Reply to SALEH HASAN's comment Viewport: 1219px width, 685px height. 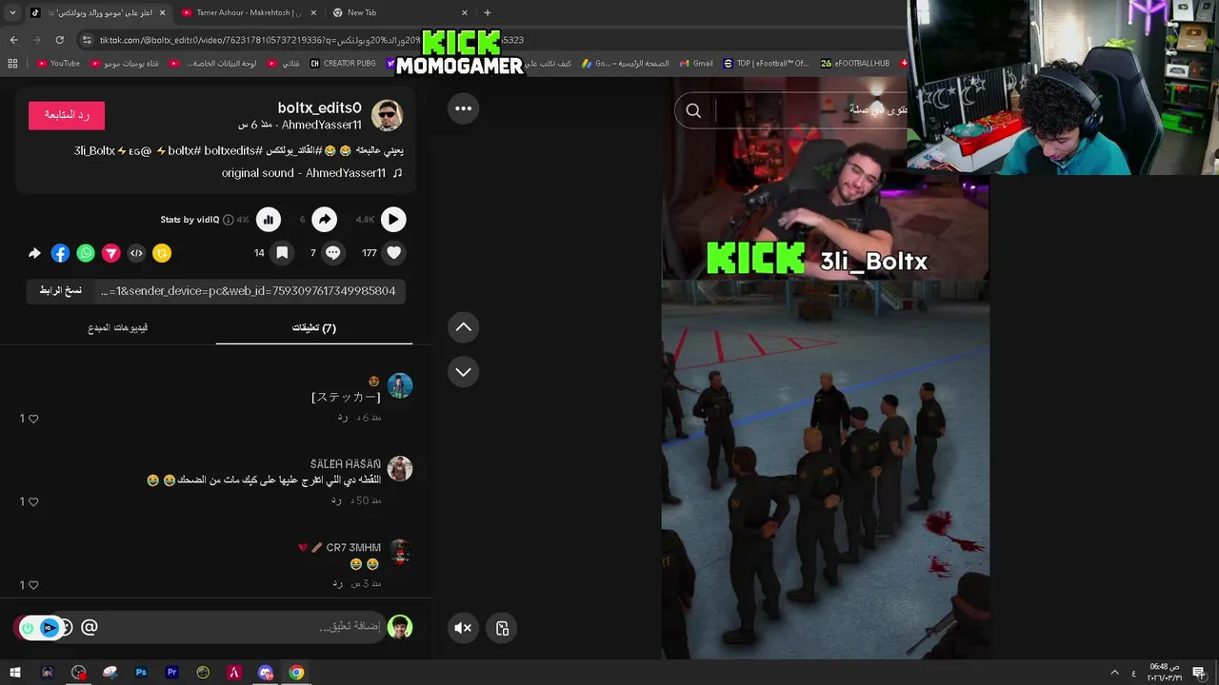coord(337,500)
